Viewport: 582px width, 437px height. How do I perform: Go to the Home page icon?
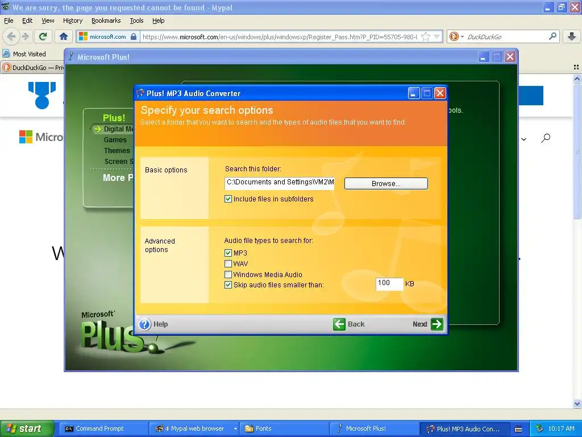pos(64,36)
